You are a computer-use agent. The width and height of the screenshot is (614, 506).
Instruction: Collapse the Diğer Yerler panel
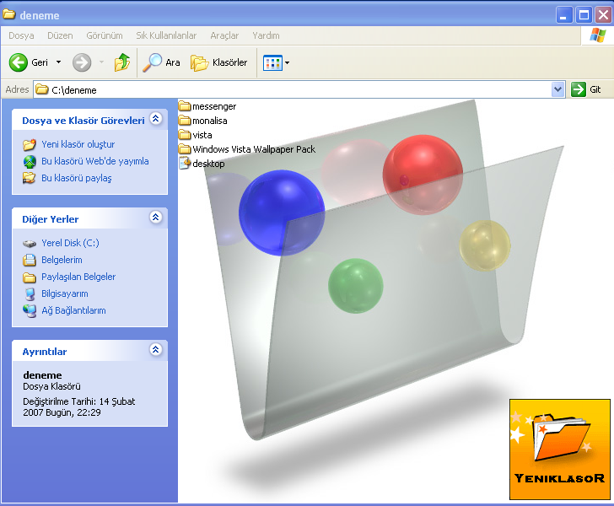tap(155, 218)
